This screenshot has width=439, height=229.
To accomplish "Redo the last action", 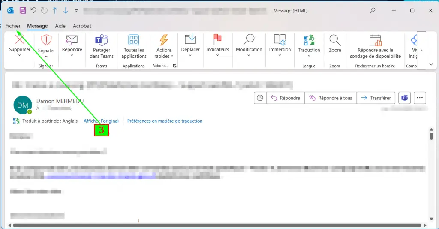I will click(44, 11).
